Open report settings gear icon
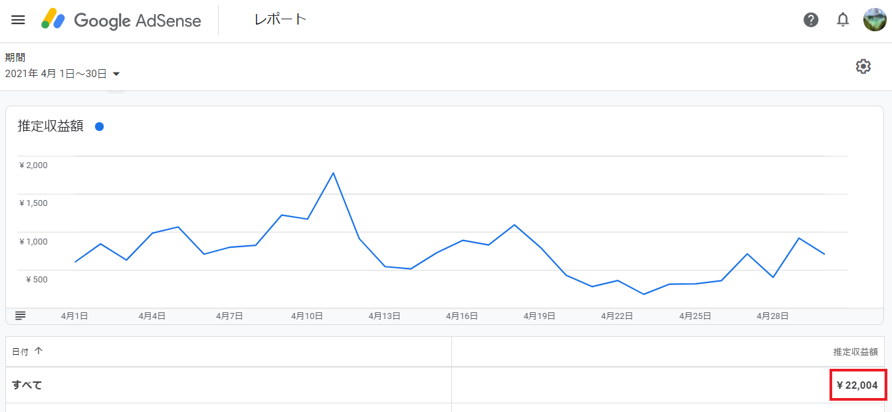 863,66
